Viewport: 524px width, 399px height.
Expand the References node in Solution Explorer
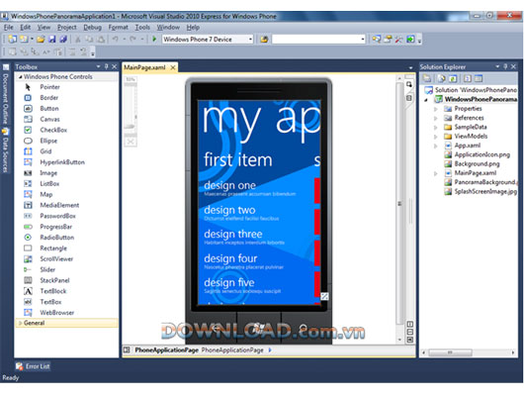click(436, 118)
